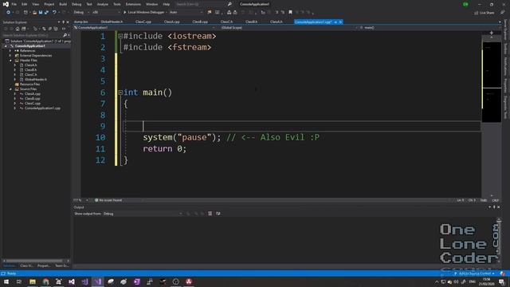Click the search magnifier in title bar
Screen dimensions: 510x287
tap(229, 4)
